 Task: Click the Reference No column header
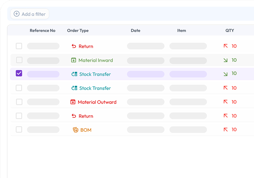(42, 30)
